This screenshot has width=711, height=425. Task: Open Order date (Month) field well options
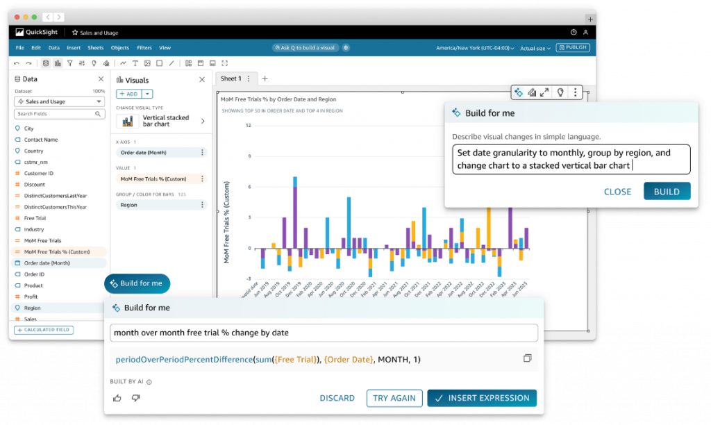[202, 152]
